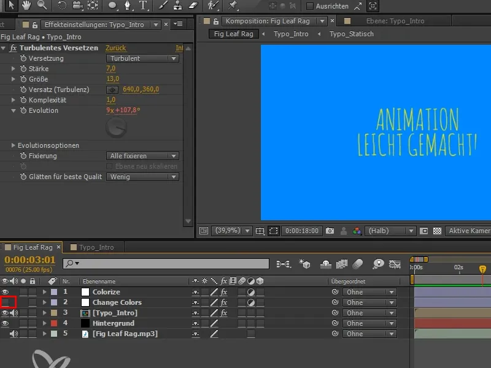Screen dimensions: 491x368
Task: Show the Change Colors layer
Action: coord(5,302)
